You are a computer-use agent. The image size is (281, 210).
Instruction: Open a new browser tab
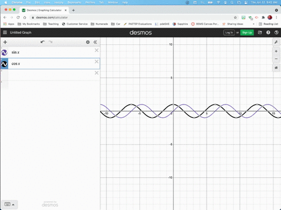[73, 10]
